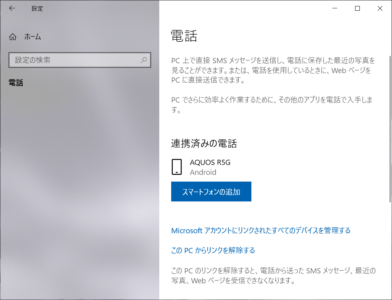Screen dimensions: 392x300
Task: Open Microsoft アカウントにリンクされたすべてのデバイスを管理する link
Action: pos(261,230)
